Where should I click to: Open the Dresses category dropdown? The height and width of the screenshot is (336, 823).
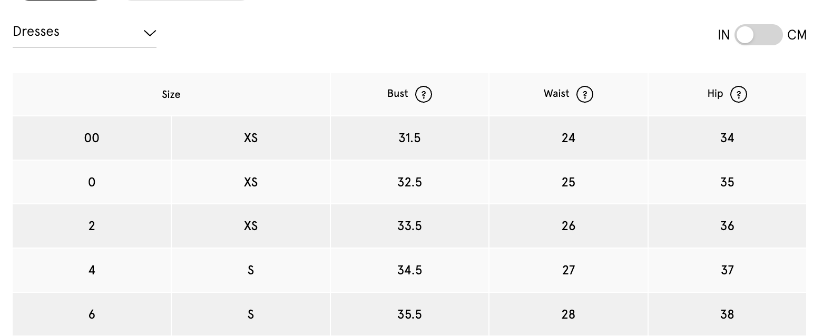(x=84, y=32)
